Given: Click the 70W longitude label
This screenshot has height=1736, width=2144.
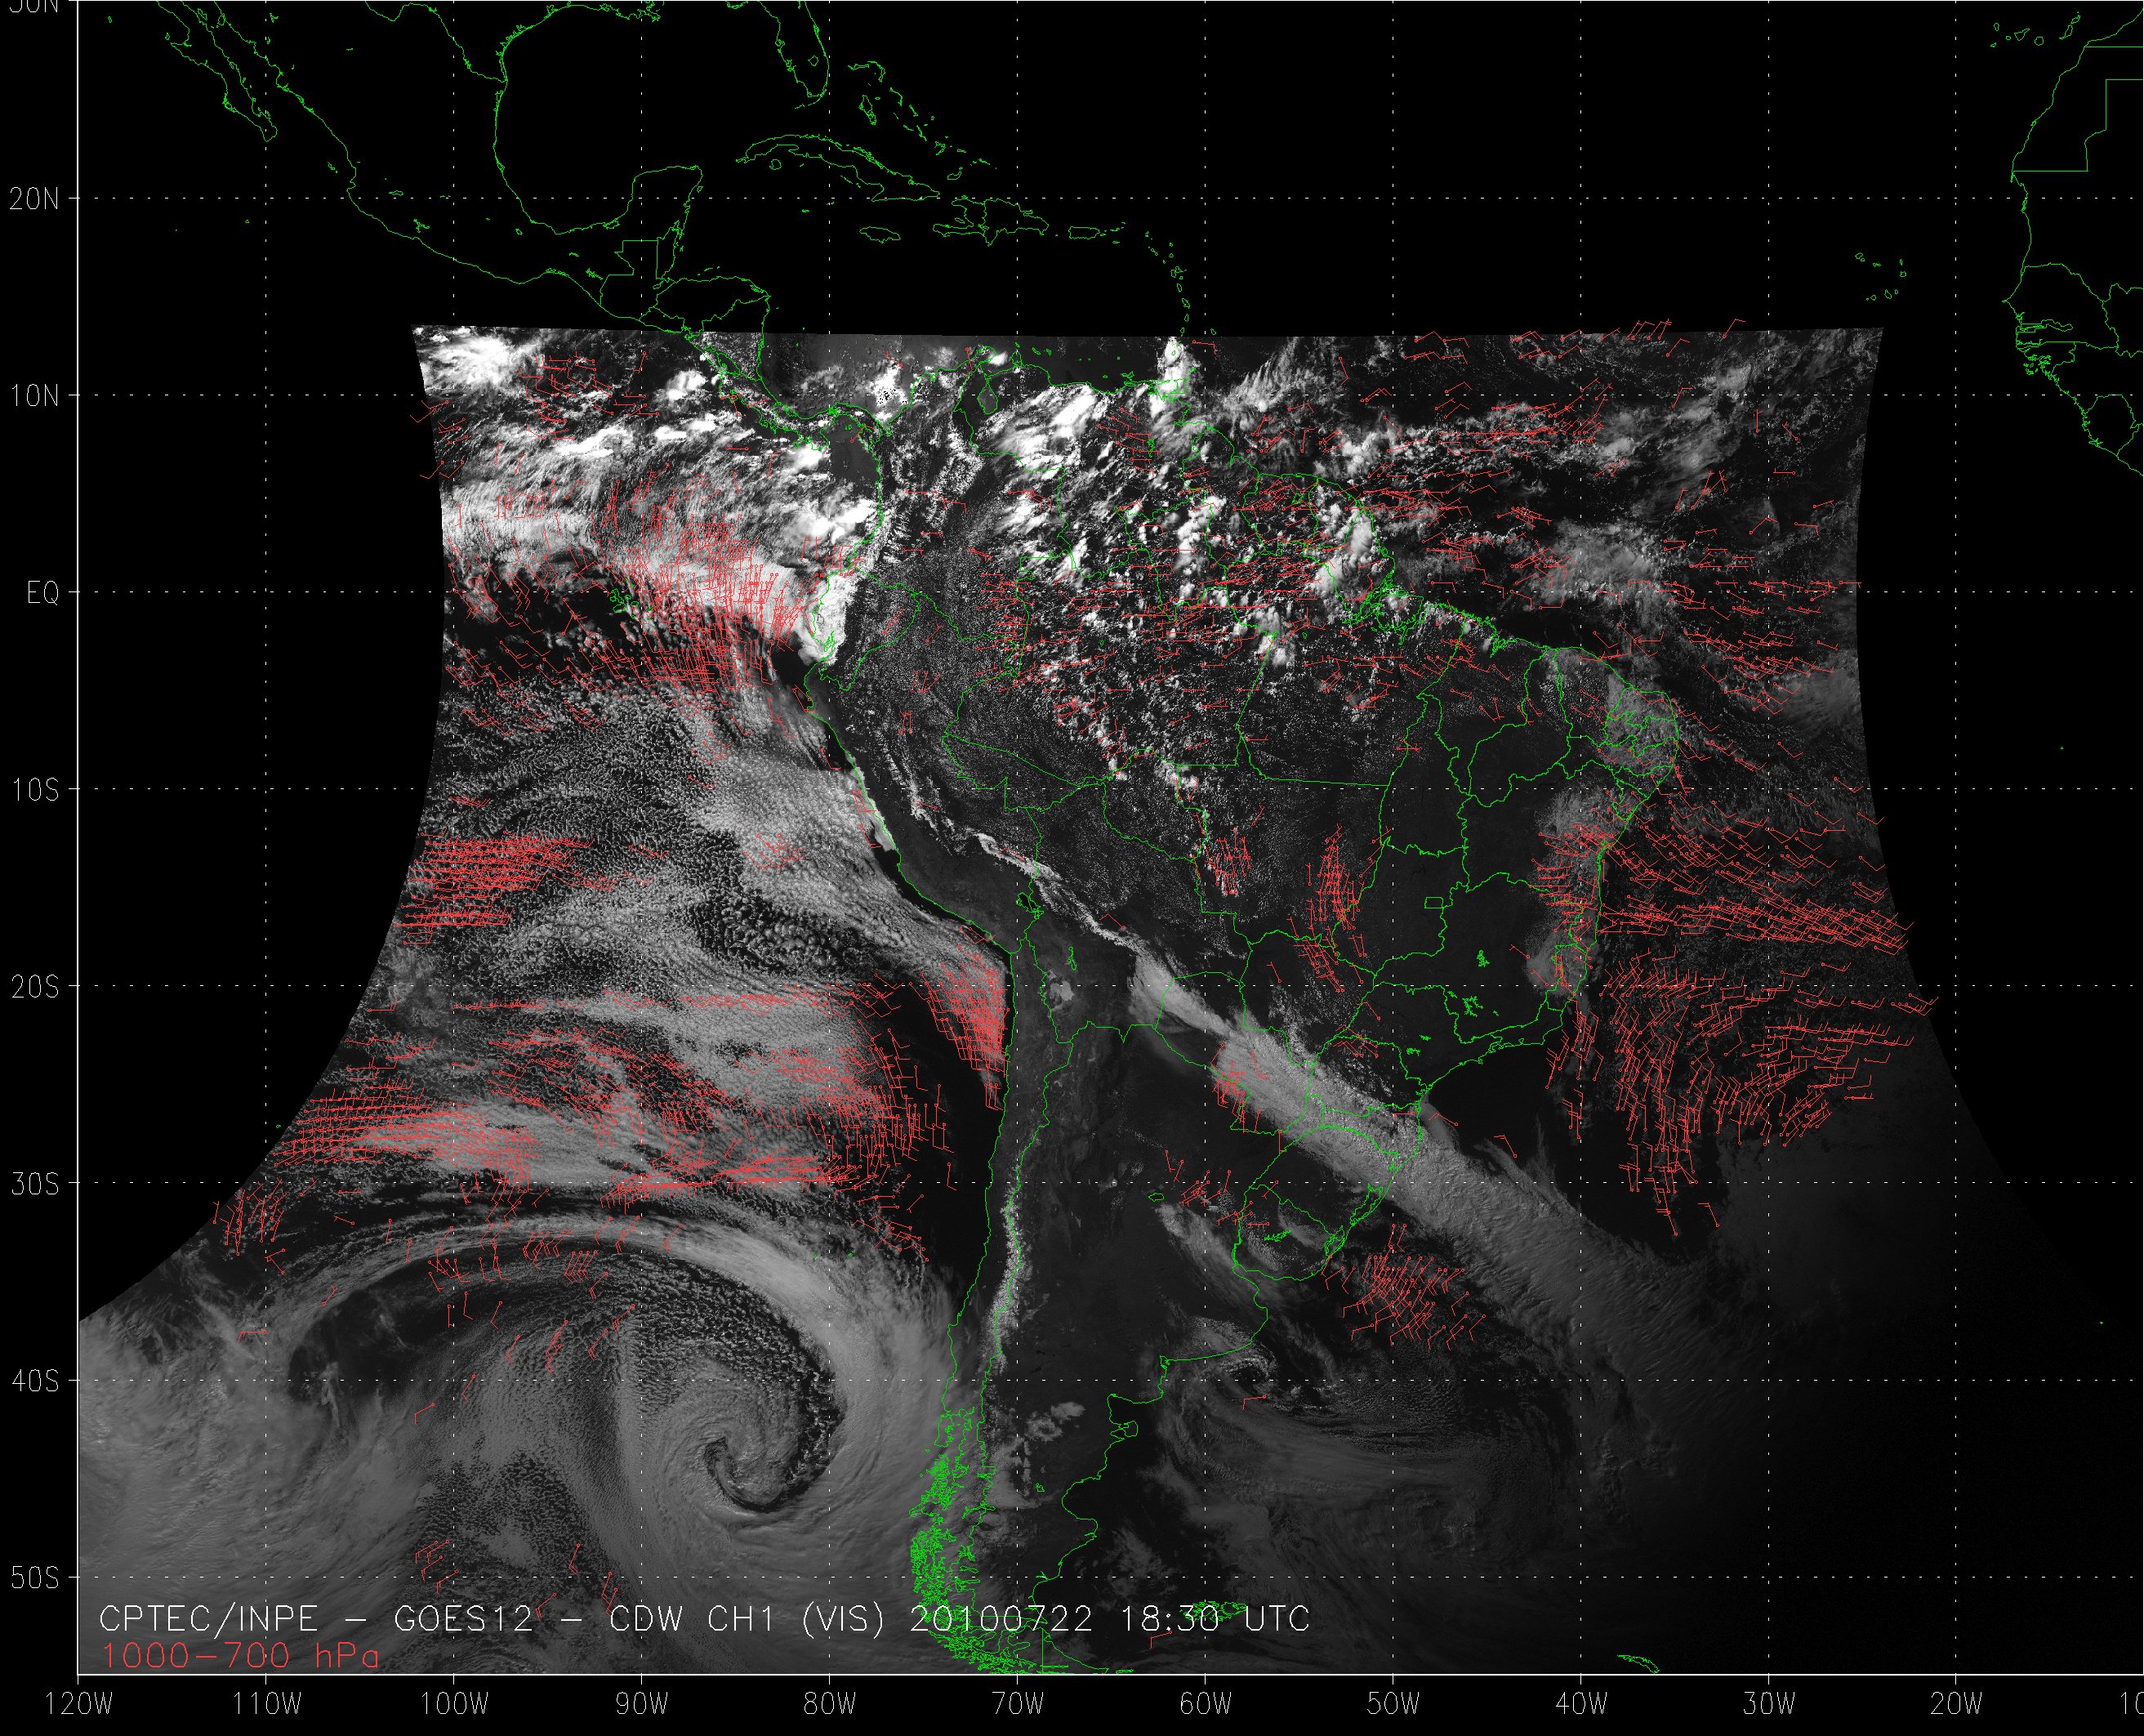Looking at the screenshot, I should click(1018, 1703).
